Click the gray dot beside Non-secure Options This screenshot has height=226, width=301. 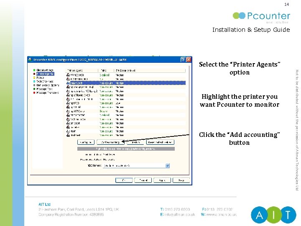(34, 85)
